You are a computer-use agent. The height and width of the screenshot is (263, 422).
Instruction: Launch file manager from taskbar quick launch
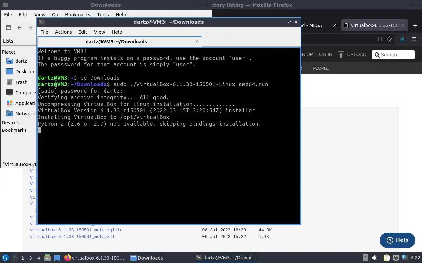(x=47, y=258)
